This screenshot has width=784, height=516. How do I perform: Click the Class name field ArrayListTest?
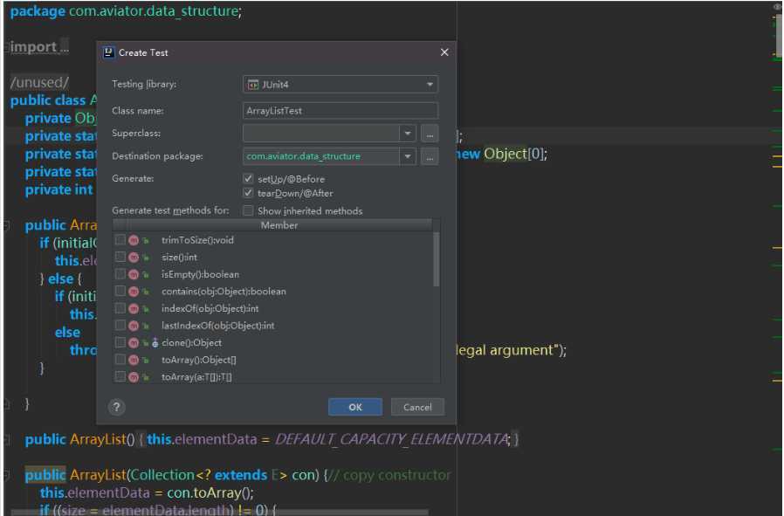click(340, 111)
